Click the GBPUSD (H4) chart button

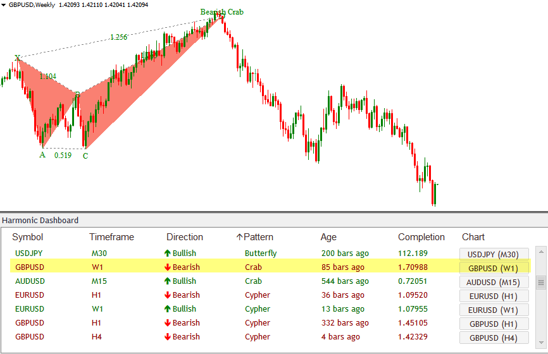pyautogui.click(x=494, y=338)
